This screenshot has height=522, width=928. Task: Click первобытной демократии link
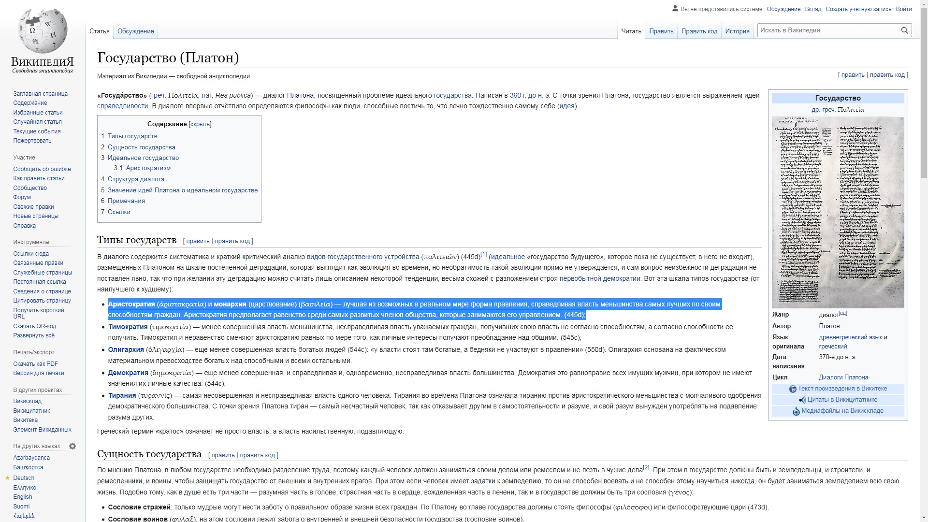(x=600, y=279)
